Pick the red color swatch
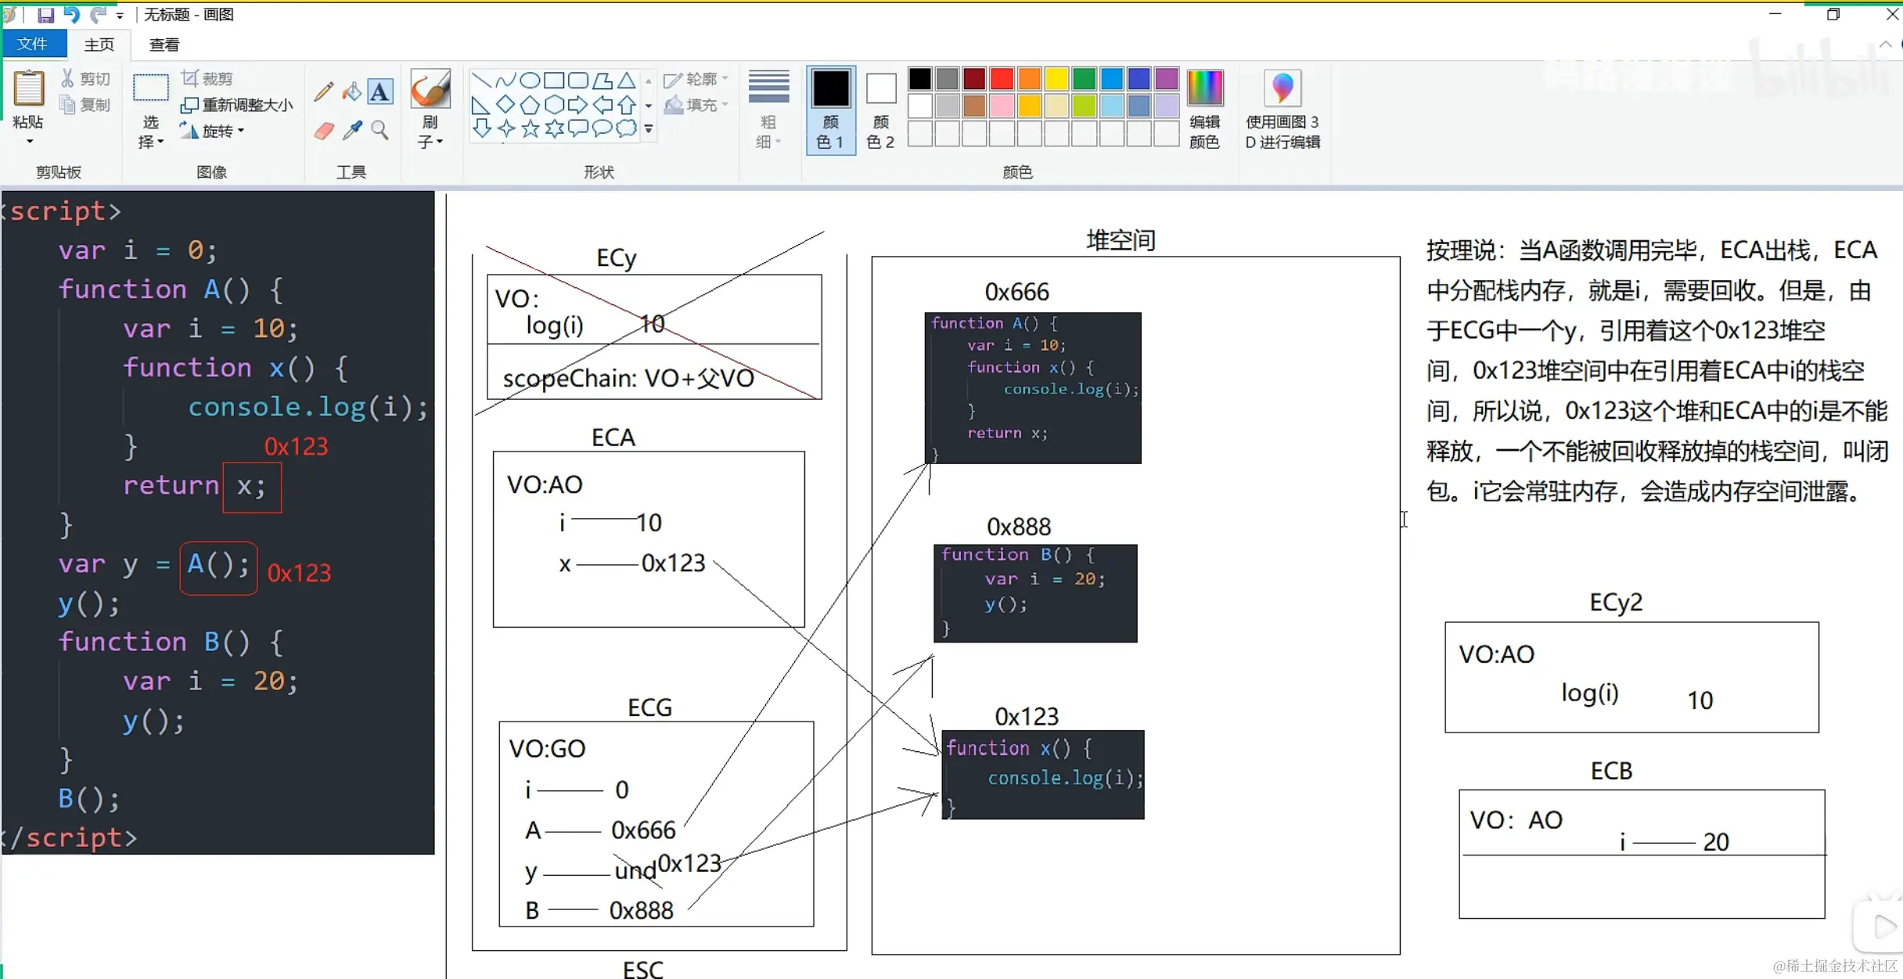 pyautogui.click(x=1002, y=79)
